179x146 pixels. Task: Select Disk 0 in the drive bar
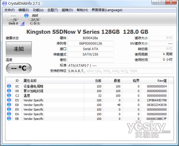pyautogui.click(x=13, y=19)
